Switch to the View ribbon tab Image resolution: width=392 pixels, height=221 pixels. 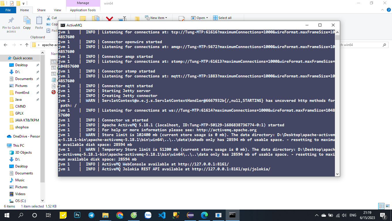[x=57, y=9]
